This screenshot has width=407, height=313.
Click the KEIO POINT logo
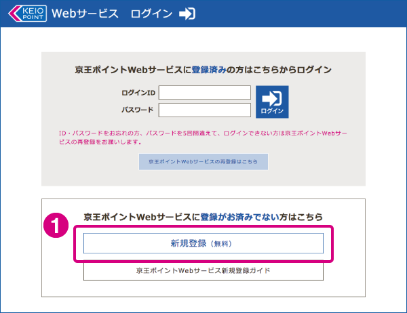click(26, 14)
